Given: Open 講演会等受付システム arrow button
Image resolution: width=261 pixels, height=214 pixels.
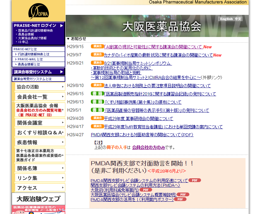Looking at the screenshot, I should pyautogui.click(x=62, y=72).
